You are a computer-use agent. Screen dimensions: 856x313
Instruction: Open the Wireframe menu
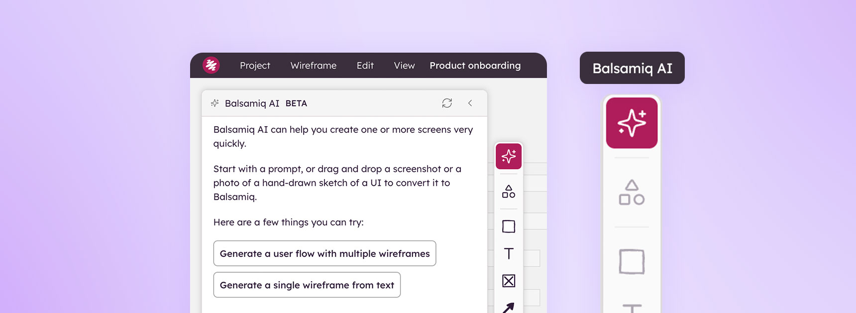coord(314,65)
